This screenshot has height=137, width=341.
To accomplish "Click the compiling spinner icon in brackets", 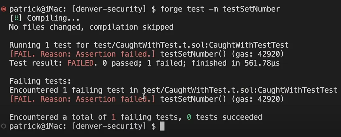I will click(16, 18).
